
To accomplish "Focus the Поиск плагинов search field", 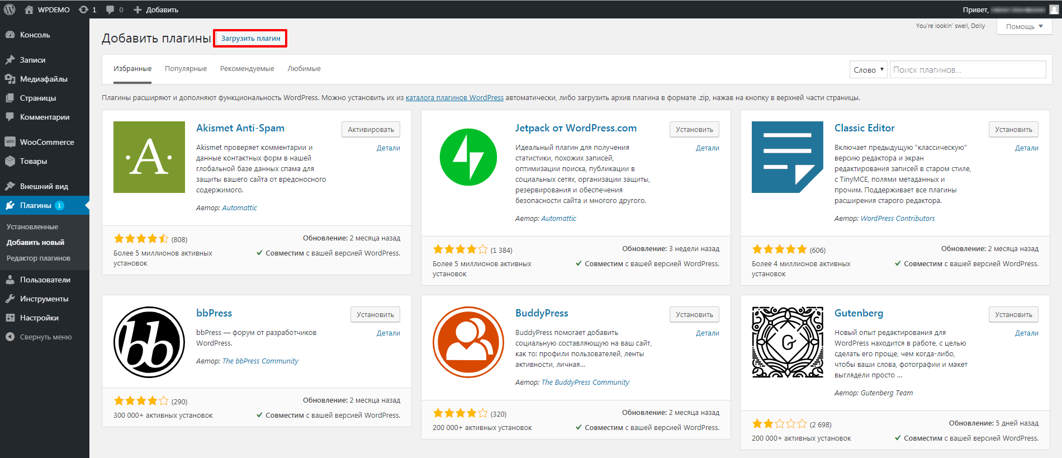I will point(968,69).
